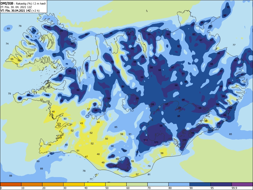Click the value 88 in the southwest sea
Screen dimensions: 253x190
(11, 176)
